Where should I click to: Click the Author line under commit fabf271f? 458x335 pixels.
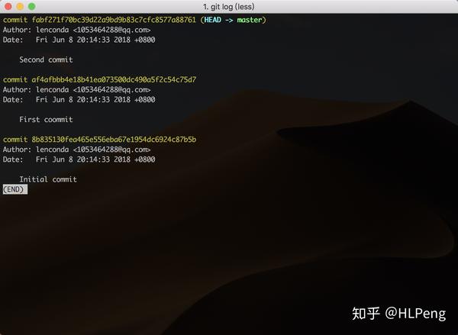[77, 30]
